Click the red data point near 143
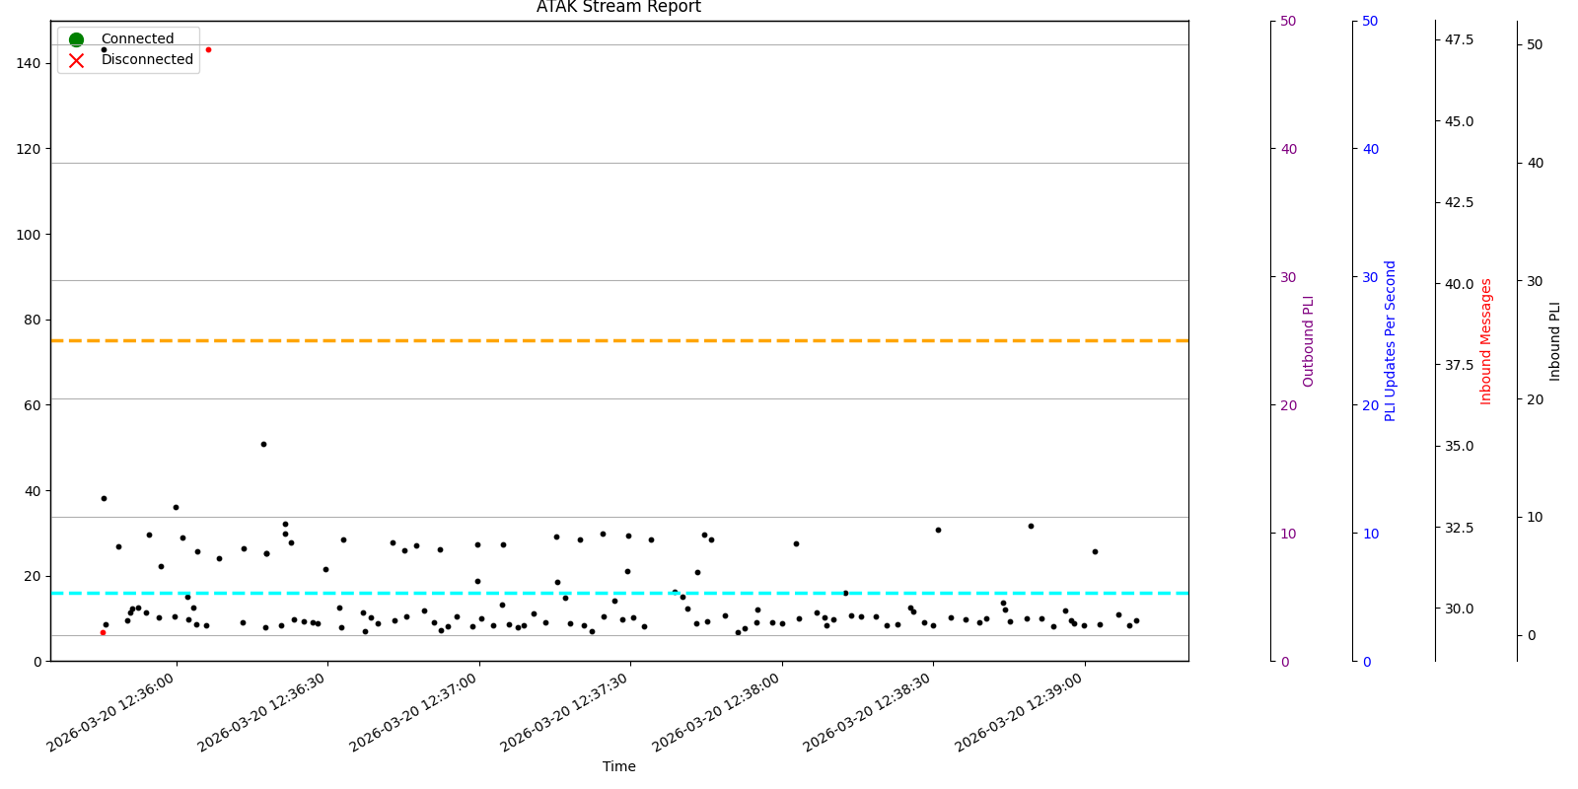The height and width of the screenshot is (789, 1578). coord(208,49)
